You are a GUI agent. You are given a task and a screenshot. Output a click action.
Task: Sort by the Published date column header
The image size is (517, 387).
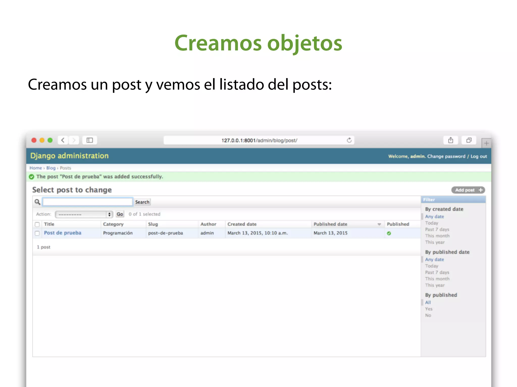pyautogui.click(x=330, y=224)
